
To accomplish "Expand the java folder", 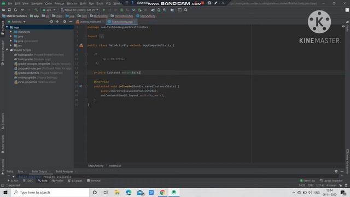I will (x=11, y=36).
